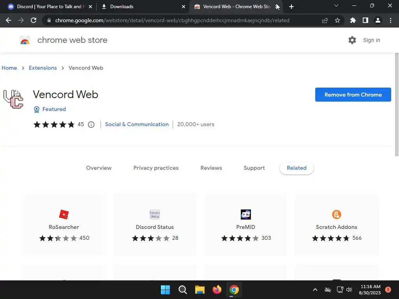
Task: Select the Privacy practices tab
Action: [x=156, y=168]
